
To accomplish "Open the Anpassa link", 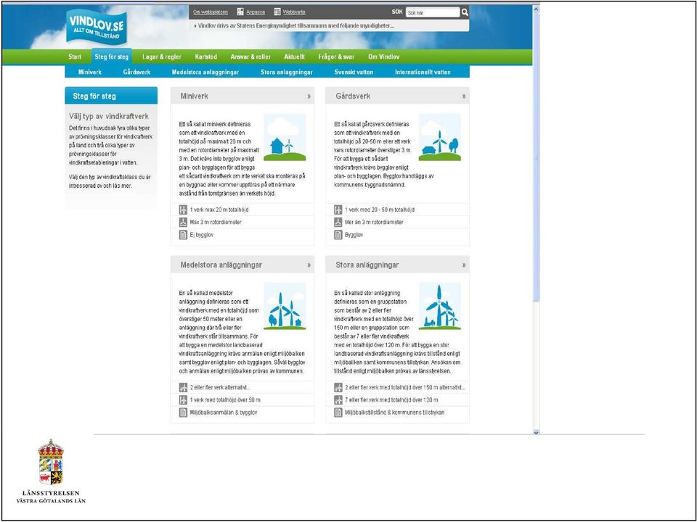I will [256, 12].
